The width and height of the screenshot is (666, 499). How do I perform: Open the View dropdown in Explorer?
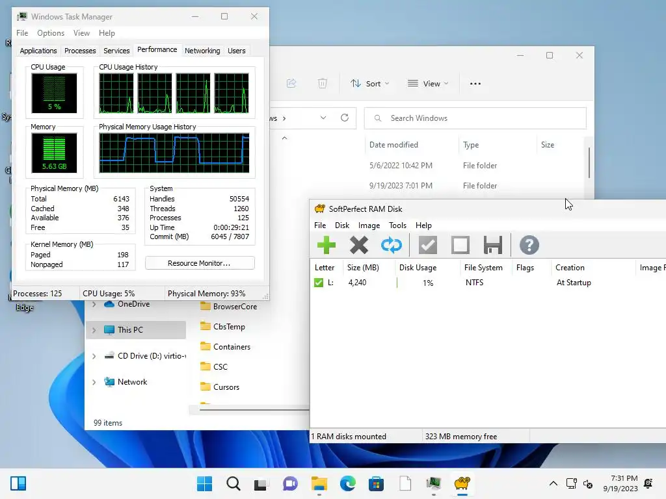(428, 84)
